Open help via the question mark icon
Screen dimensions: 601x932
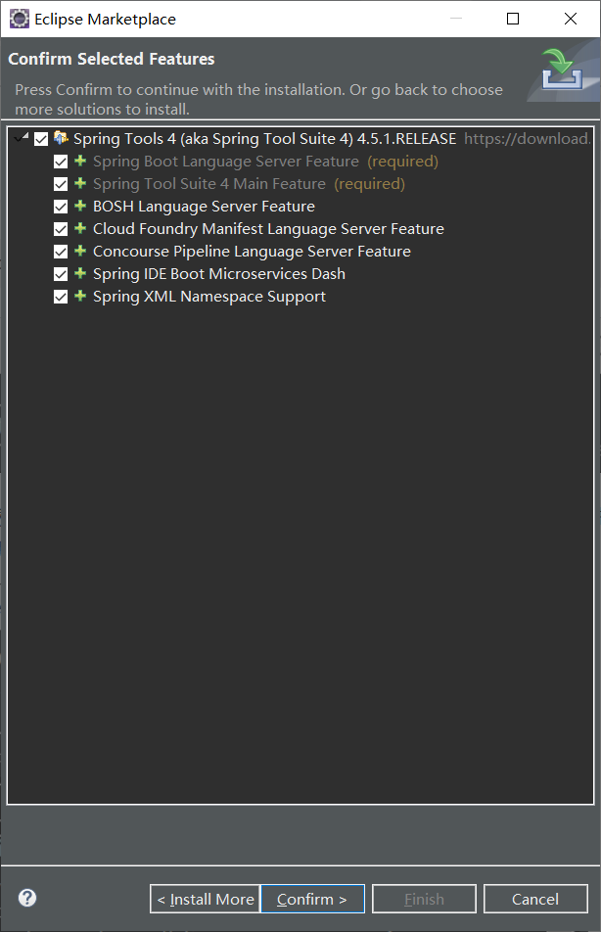(x=26, y=898)
